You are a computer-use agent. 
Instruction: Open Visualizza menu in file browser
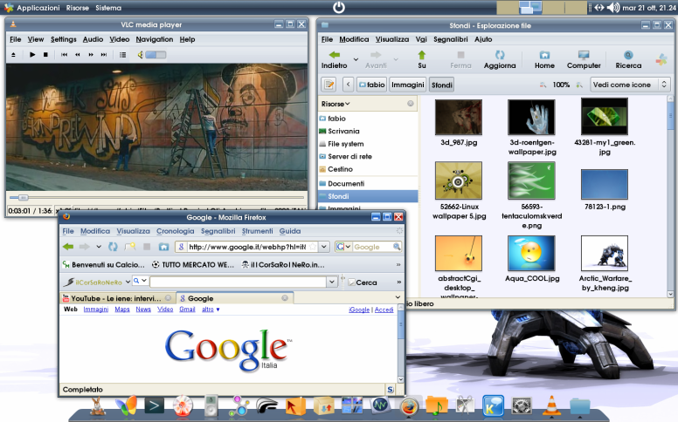point(391,39)
